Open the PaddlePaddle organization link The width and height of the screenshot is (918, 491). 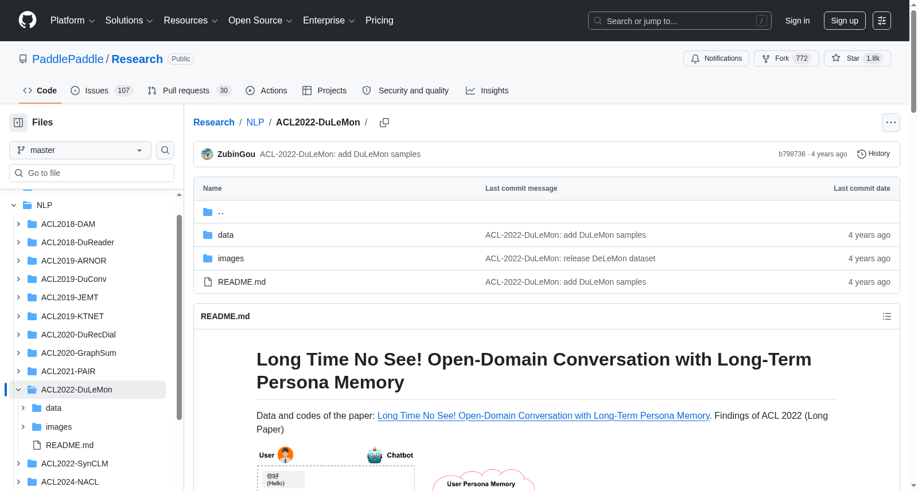tap(68, 59)
